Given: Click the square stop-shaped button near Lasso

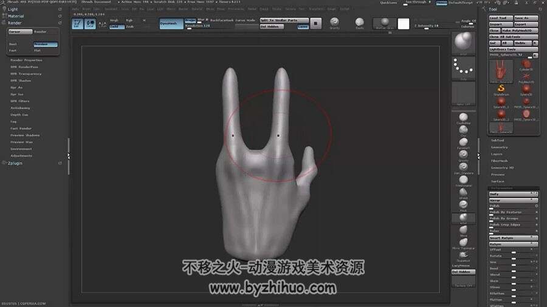Looking at the screenshot, I should tap(315, 23).
